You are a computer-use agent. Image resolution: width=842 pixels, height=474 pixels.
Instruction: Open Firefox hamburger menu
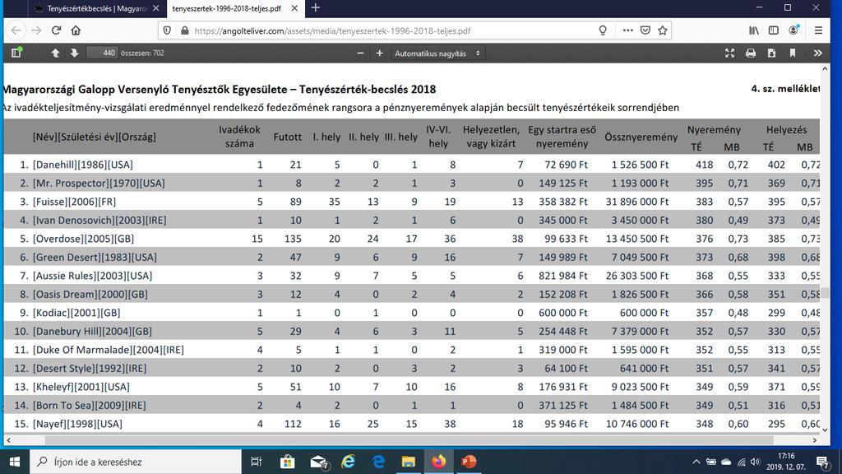coord(818,30)
